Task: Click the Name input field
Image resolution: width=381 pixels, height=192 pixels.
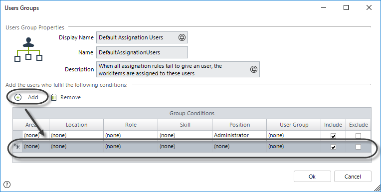Action: tap(142, 52)
